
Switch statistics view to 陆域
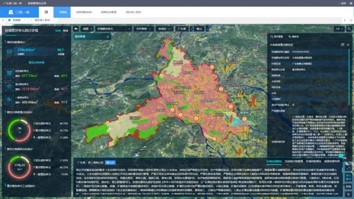58,30
